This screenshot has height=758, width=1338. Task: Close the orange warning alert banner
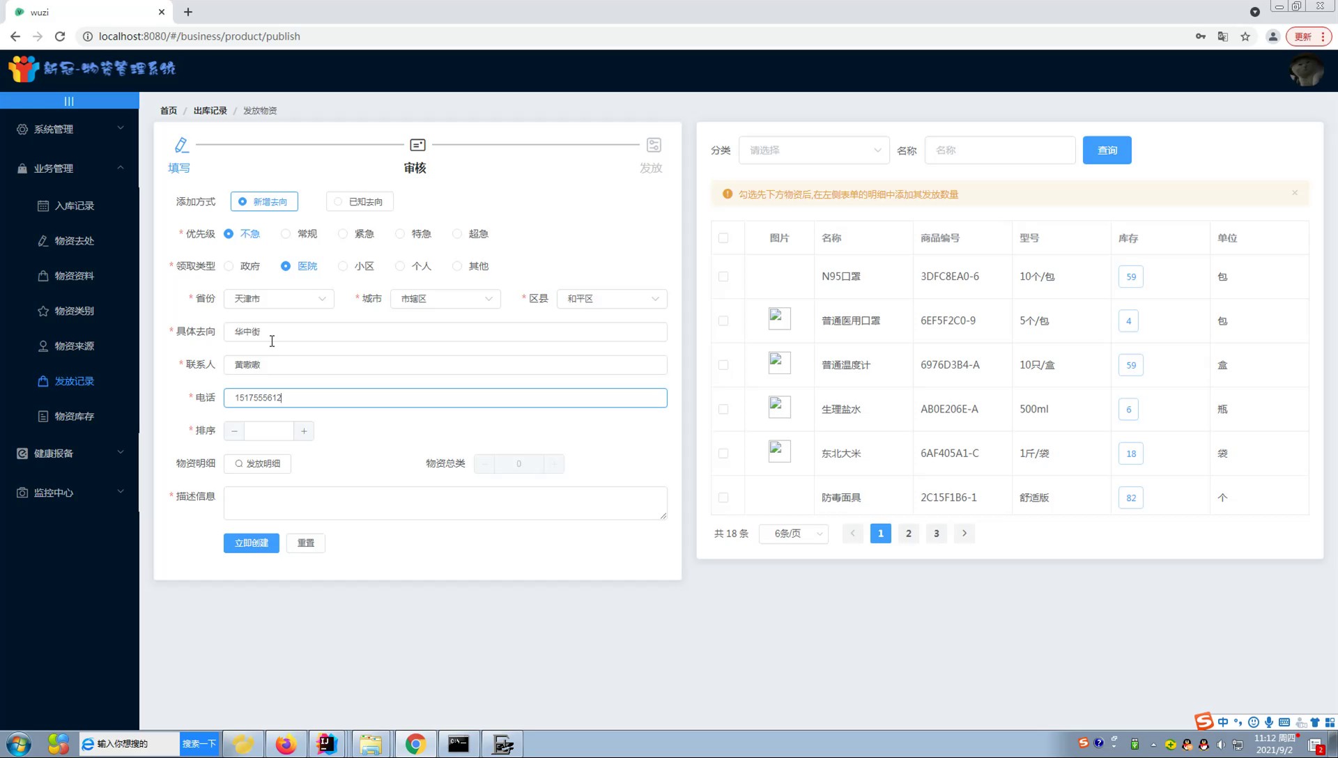click(x=1295, y=193)
